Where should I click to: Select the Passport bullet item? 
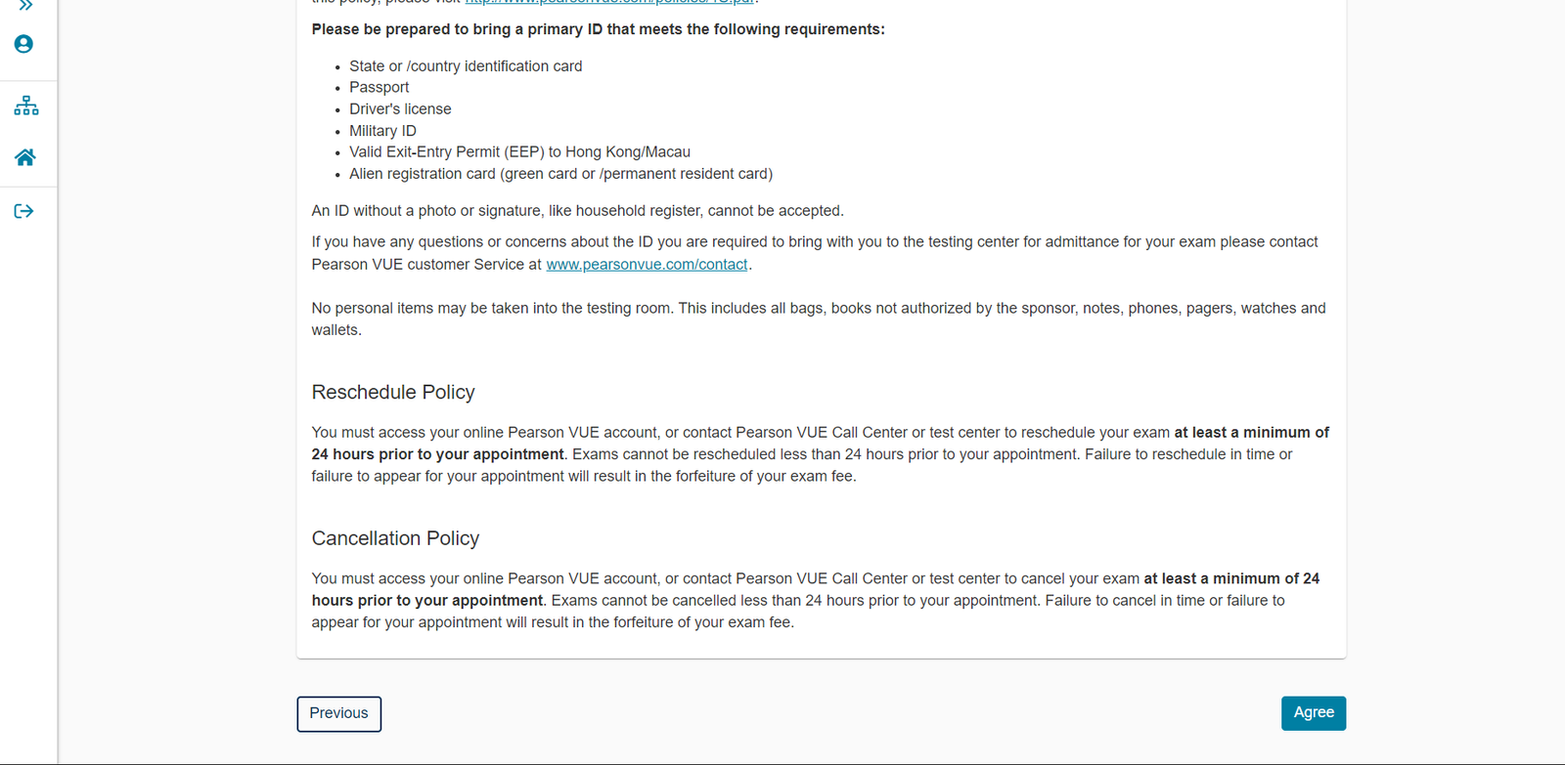point(380,87)
